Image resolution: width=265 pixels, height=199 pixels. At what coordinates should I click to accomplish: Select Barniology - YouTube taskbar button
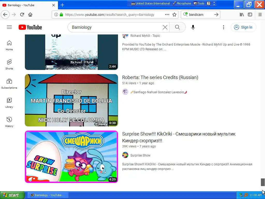[x=48, y=195]
